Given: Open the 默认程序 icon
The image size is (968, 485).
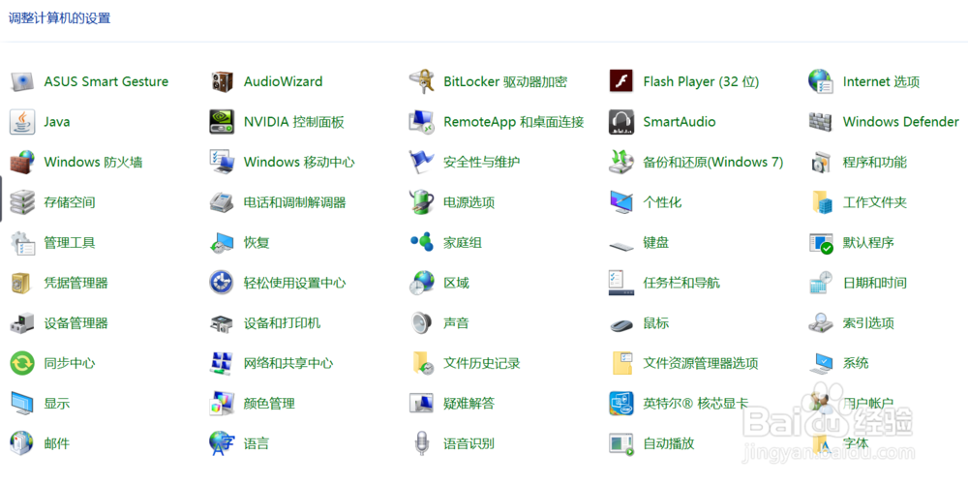Looking at the screenshot, I should click(x=821, y=242).
